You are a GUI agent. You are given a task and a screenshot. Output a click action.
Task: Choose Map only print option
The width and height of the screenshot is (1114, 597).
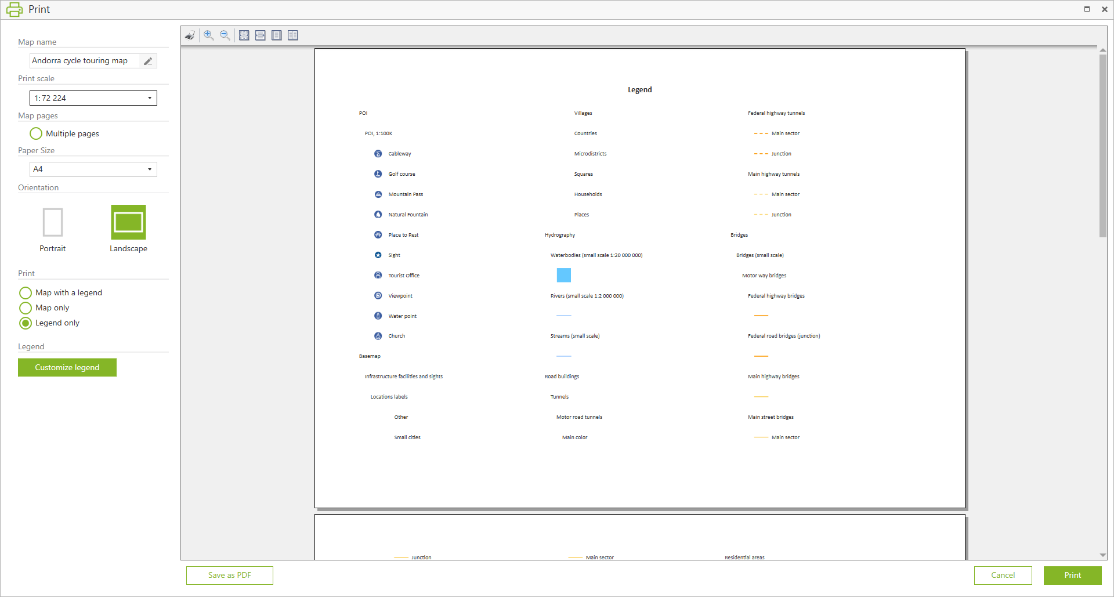coord(26,308)
